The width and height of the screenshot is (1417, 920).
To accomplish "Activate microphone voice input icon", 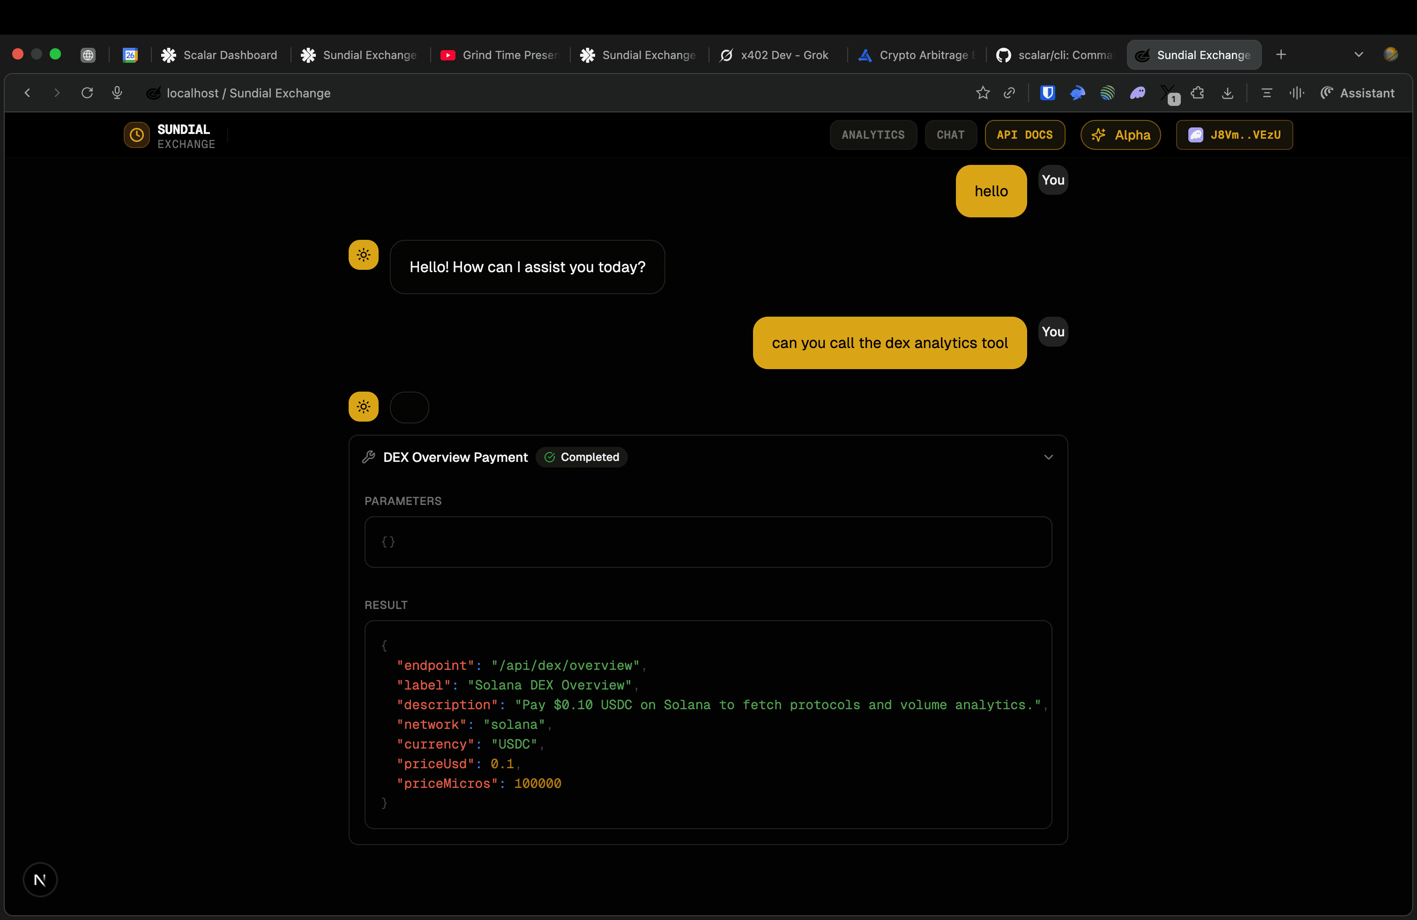I will (x=117, y=93).
